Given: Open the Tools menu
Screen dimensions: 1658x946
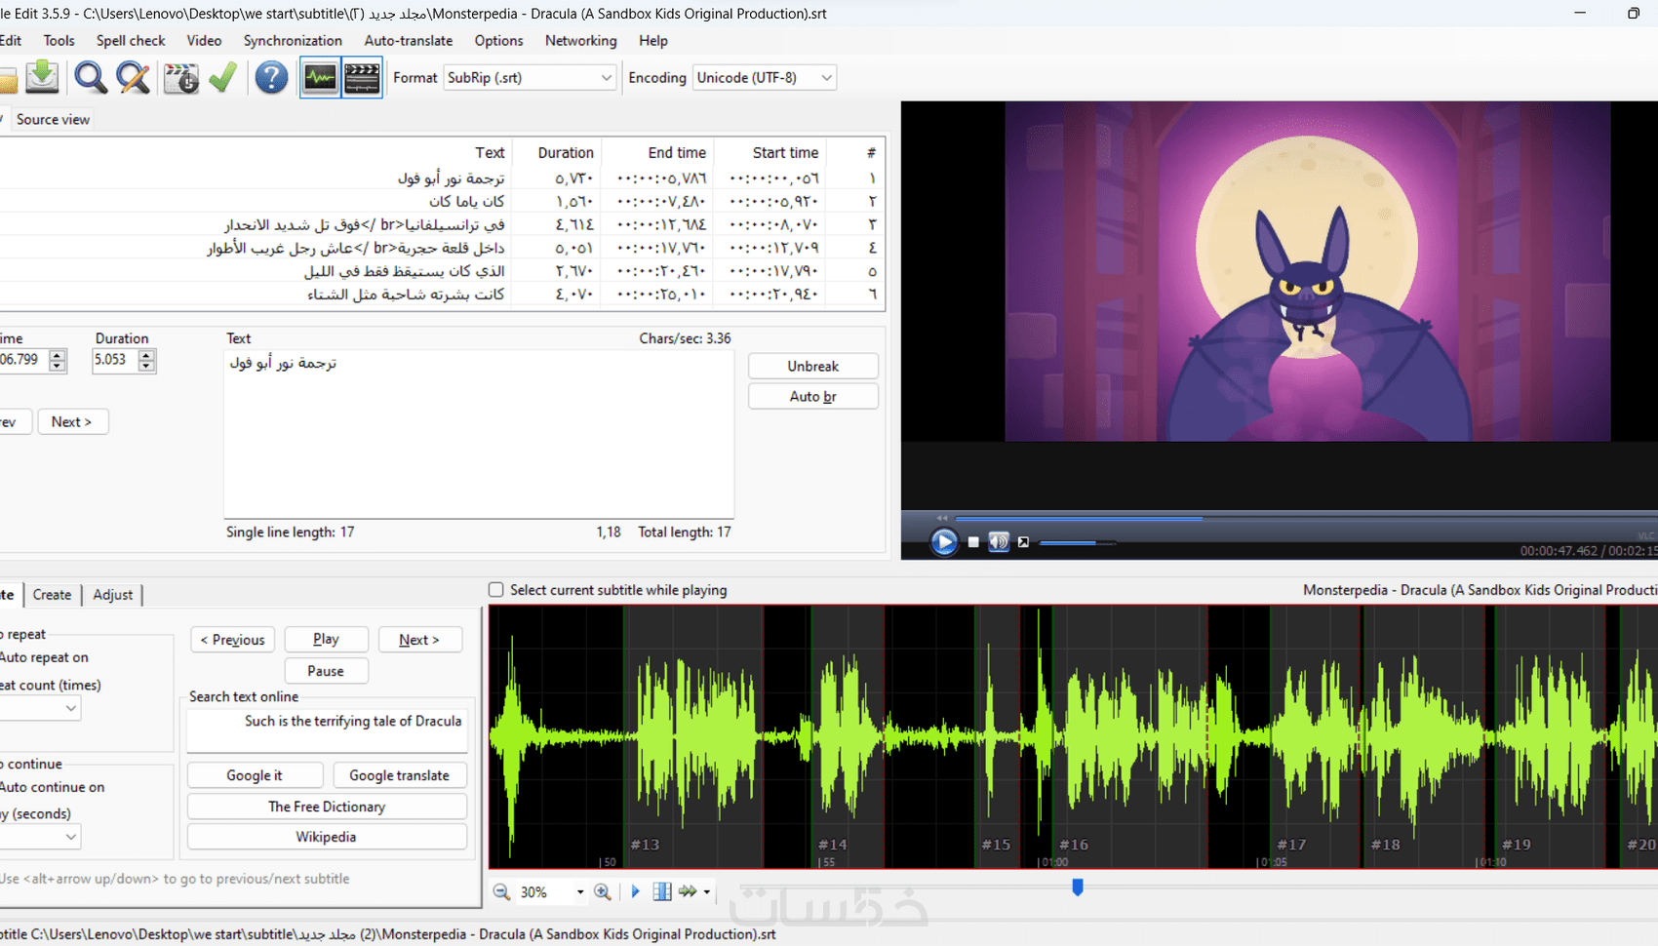Looking at the screenshot, I should 59,40.
